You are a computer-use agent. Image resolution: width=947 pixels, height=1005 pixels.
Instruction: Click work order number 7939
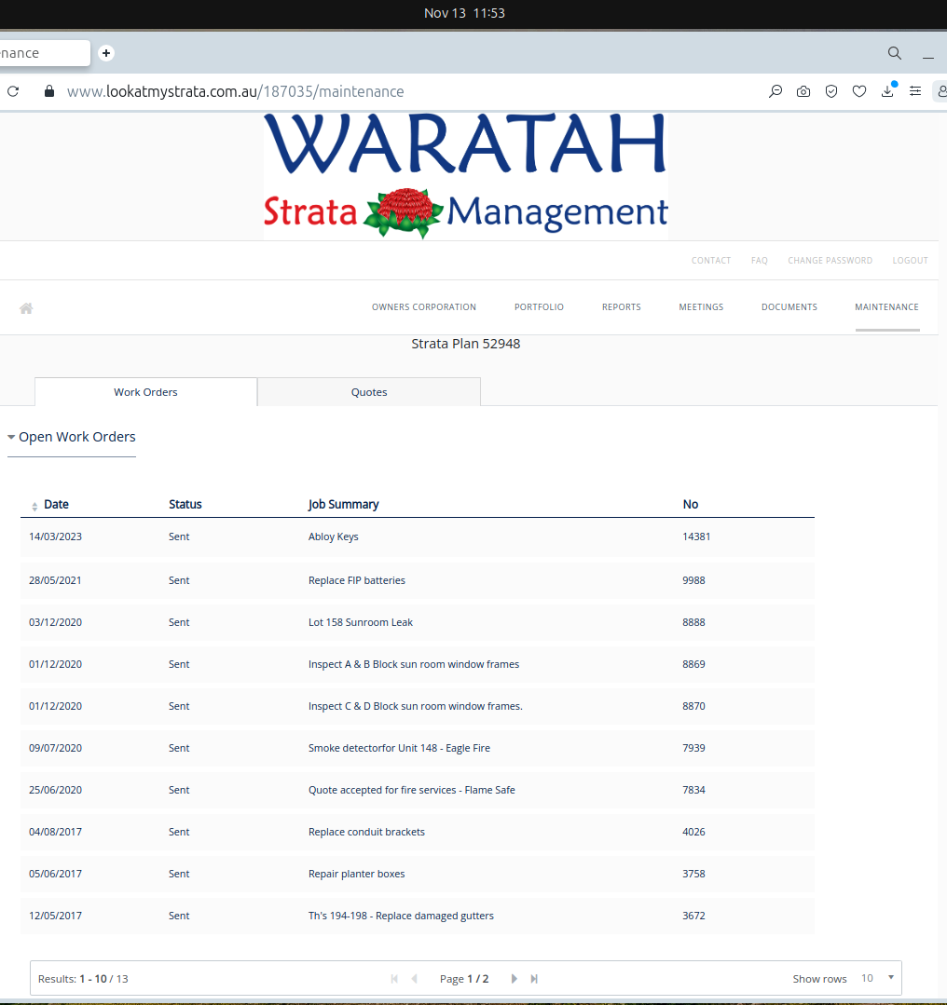pos(693,748)
